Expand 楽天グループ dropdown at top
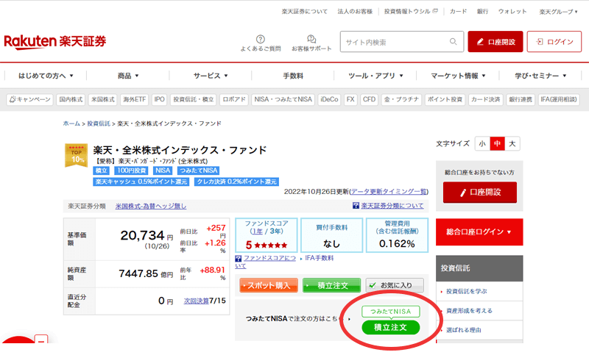Screen dimensions: 589x355 (x=558, y=12)
